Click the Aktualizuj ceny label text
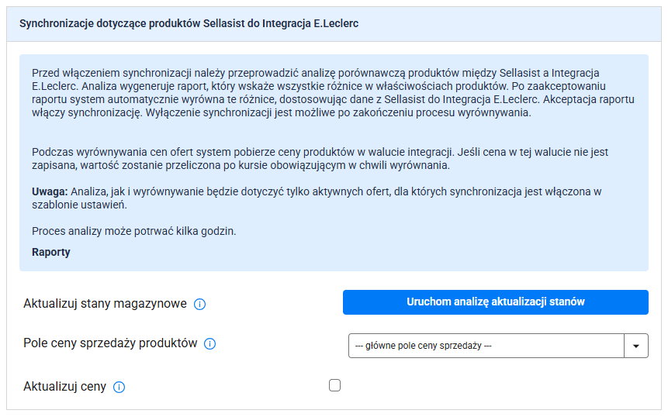This screenshot has width=668, height=417. 65,386
